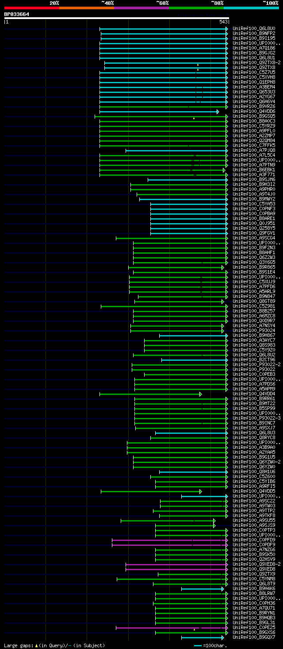
Task: Open hit UniRef100_A7Q186
Action: click(x=254, y=48)
